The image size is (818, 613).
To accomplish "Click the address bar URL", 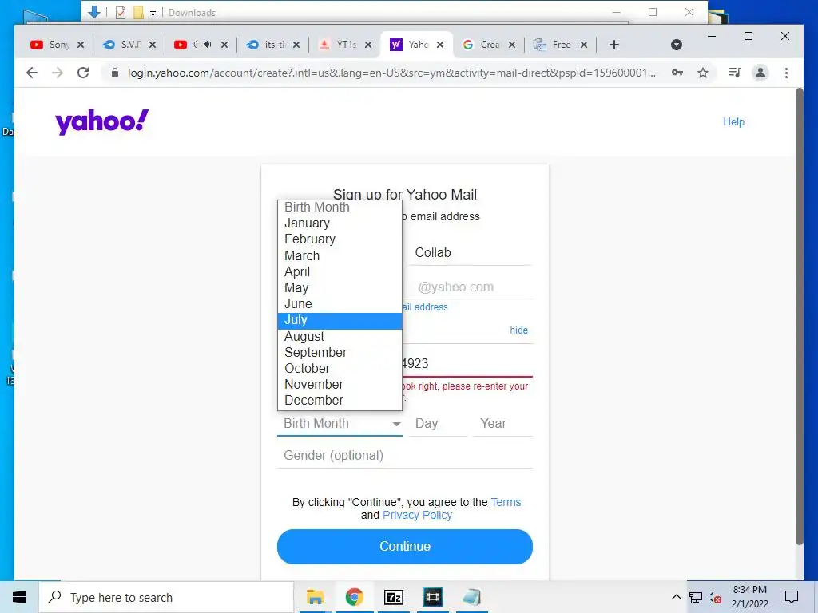I will 391,73.
